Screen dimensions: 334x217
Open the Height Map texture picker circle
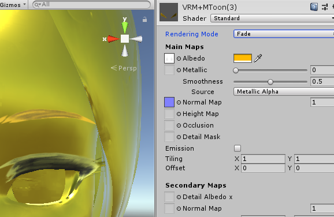tap(179, 114)
